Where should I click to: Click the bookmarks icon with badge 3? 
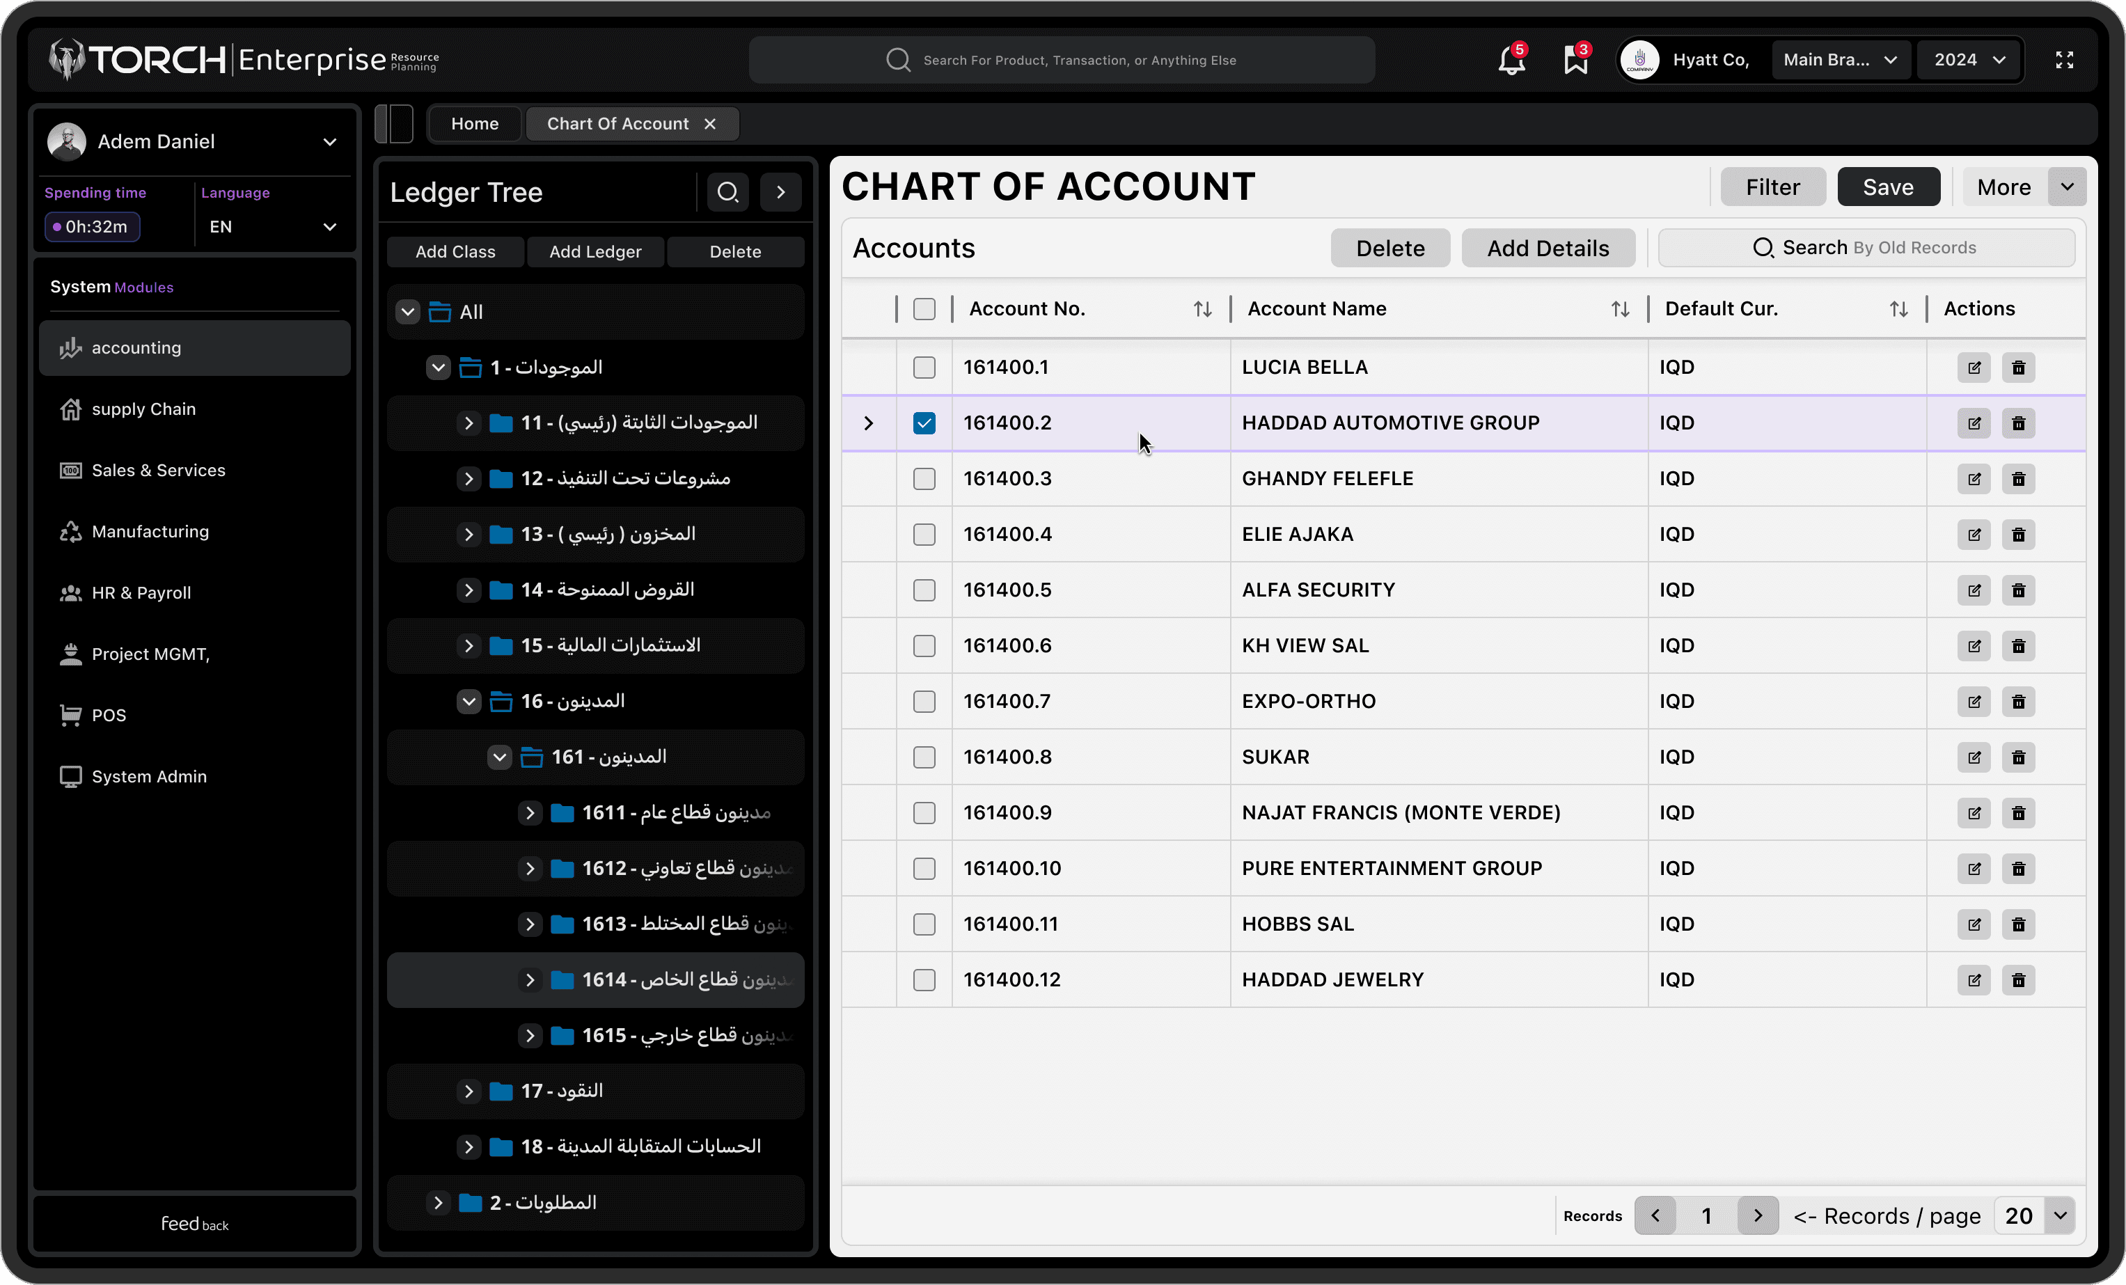point(1573,61)
